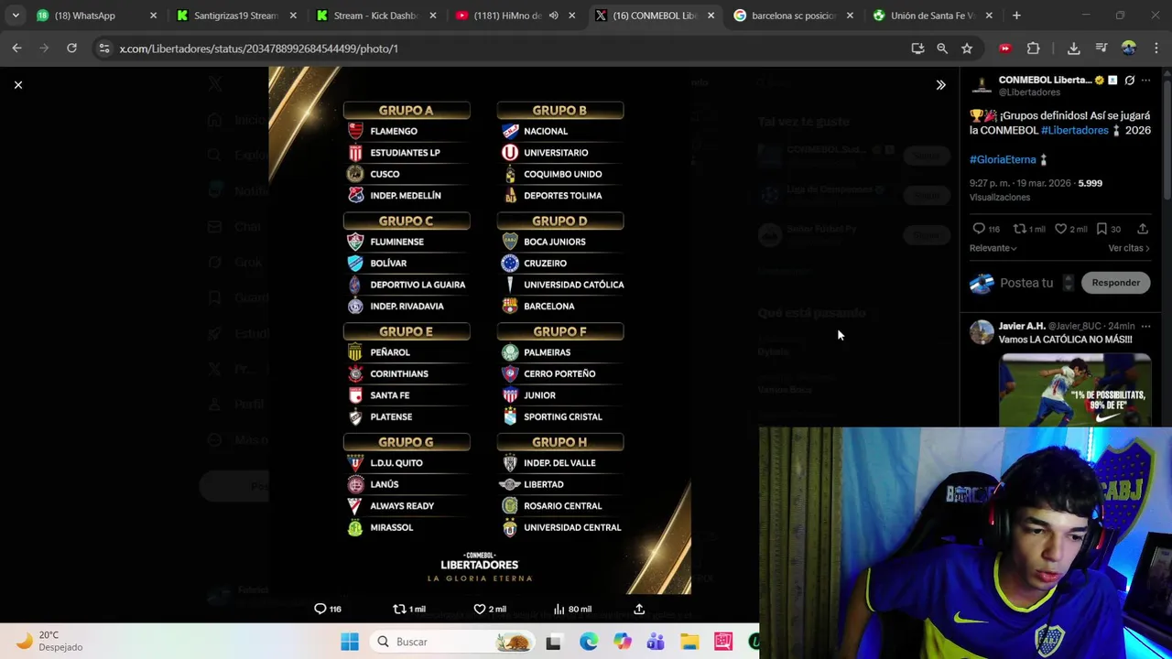Screen dimensions: 1172x659
Task: Collapse the side panel with double chevron
Action: pyautogui.click(x=940, y=85)
